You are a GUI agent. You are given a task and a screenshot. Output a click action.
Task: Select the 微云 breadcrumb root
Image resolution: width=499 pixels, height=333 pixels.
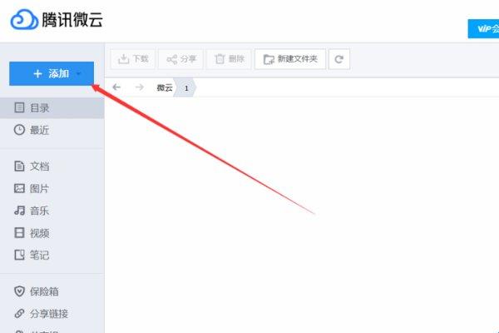(x=165, y=87)
